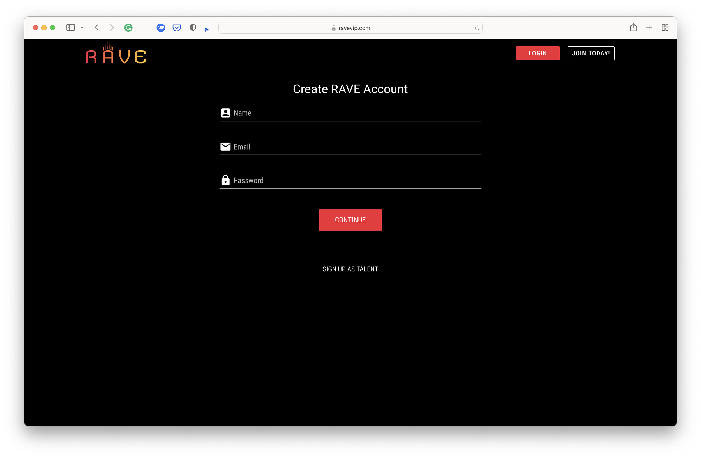This screenshot has width=701, height=458.
Task: Open the Share sheet icon
Action: 633,27
